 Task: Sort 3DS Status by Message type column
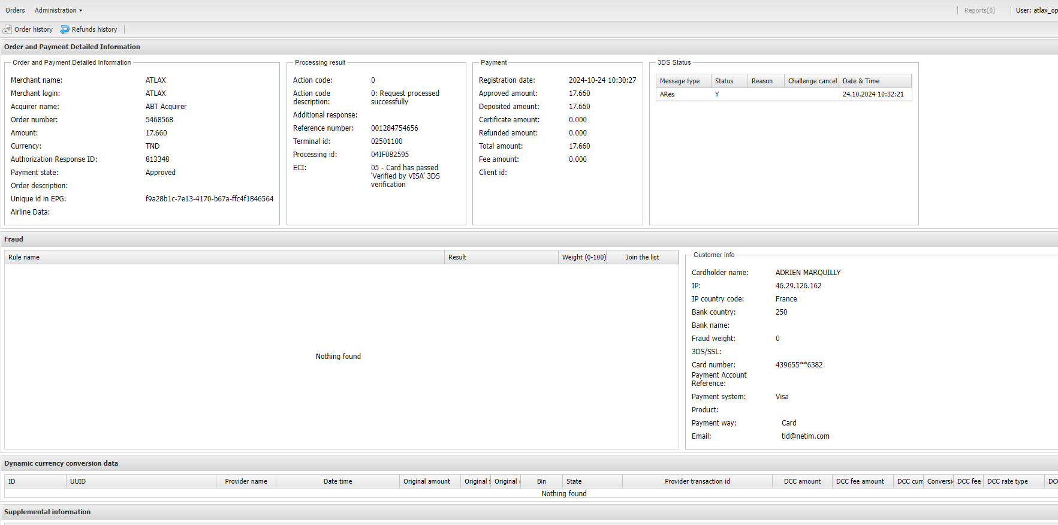(x=680, y=81)
